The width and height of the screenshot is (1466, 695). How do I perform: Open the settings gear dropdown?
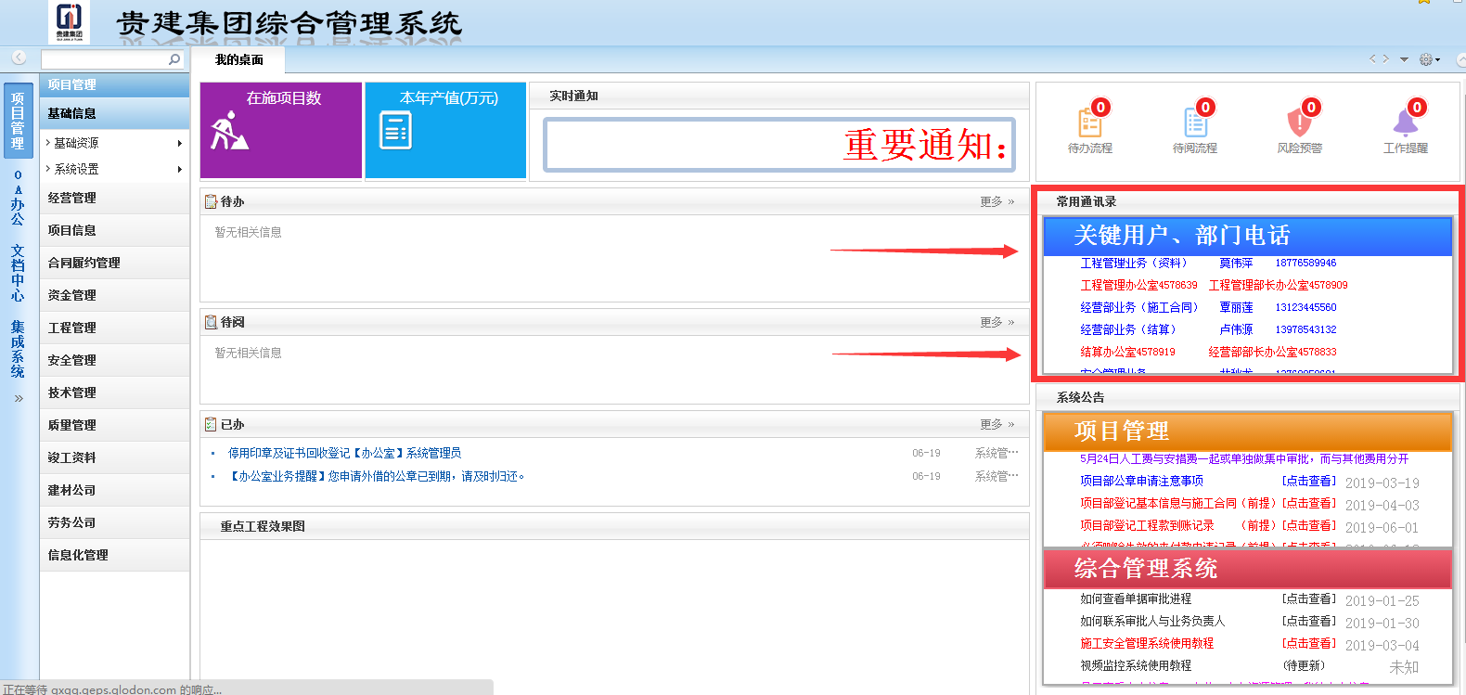[x=1428, y=59]
